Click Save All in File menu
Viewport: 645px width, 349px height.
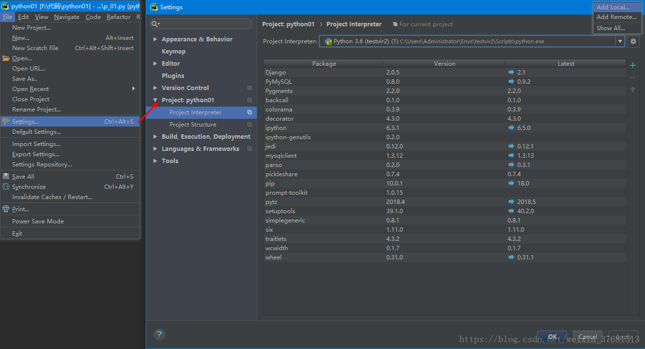70,177
